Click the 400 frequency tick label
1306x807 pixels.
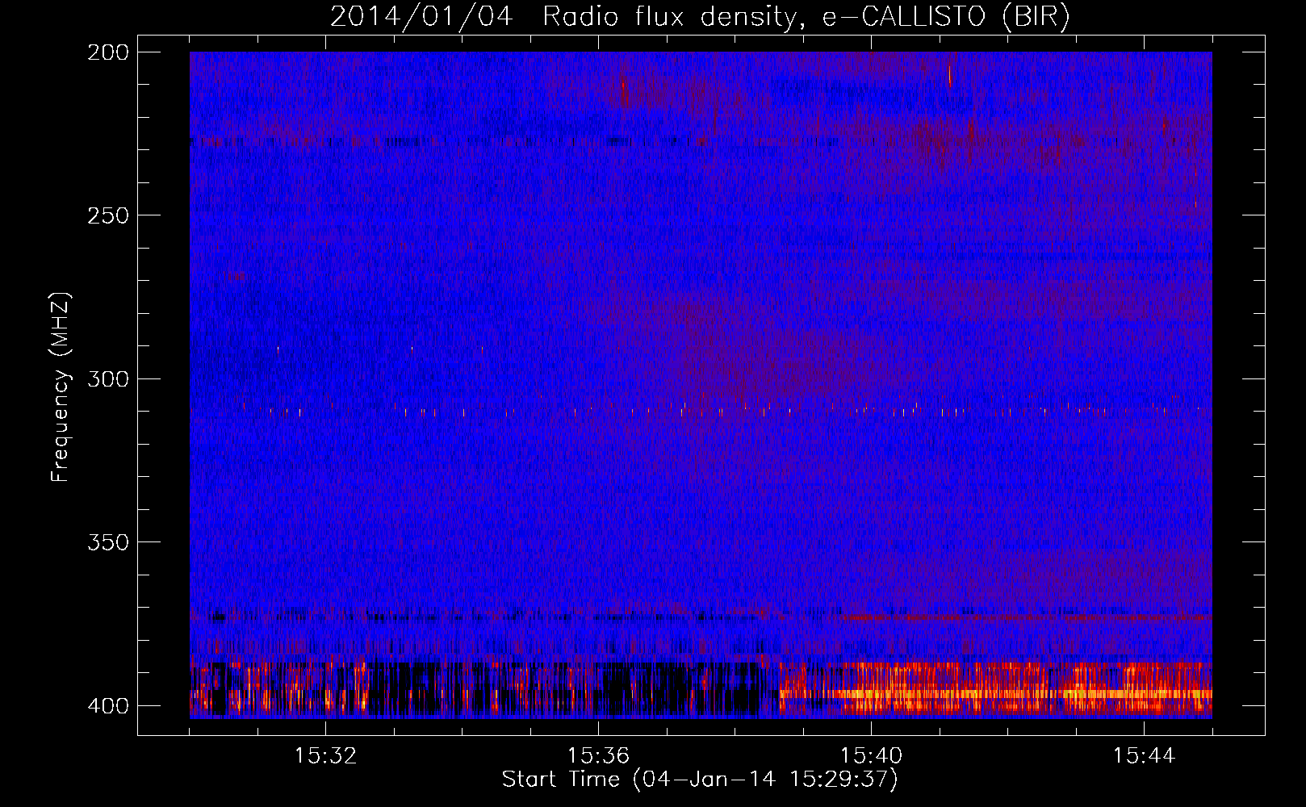tap(108, 706)
